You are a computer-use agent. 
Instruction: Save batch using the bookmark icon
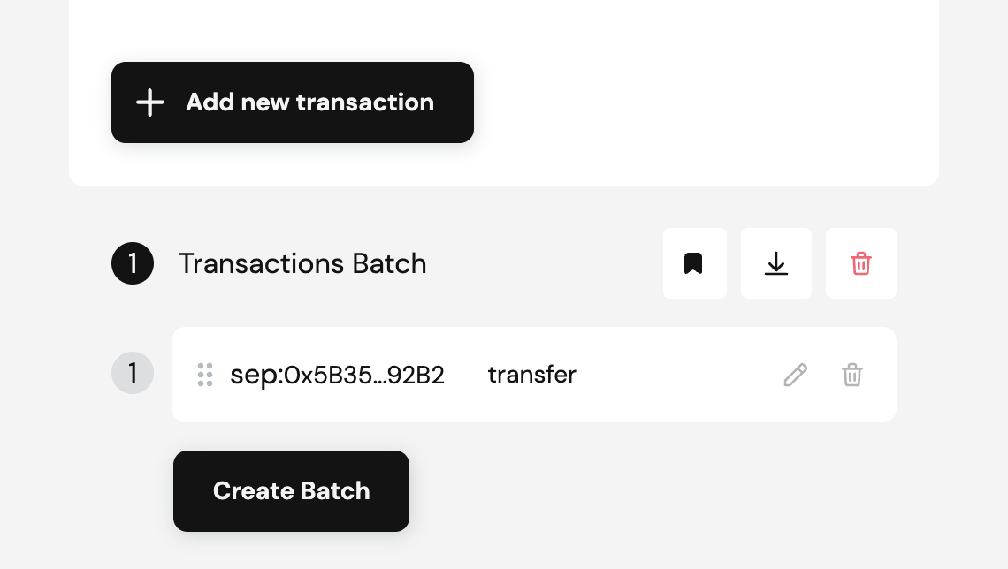click(694, 263)
